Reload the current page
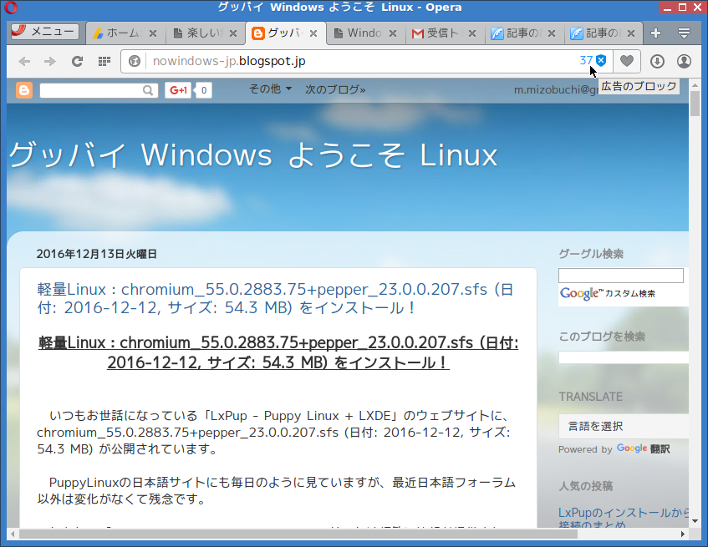Screen dimensions: 708x547 (x=77, y=61)
